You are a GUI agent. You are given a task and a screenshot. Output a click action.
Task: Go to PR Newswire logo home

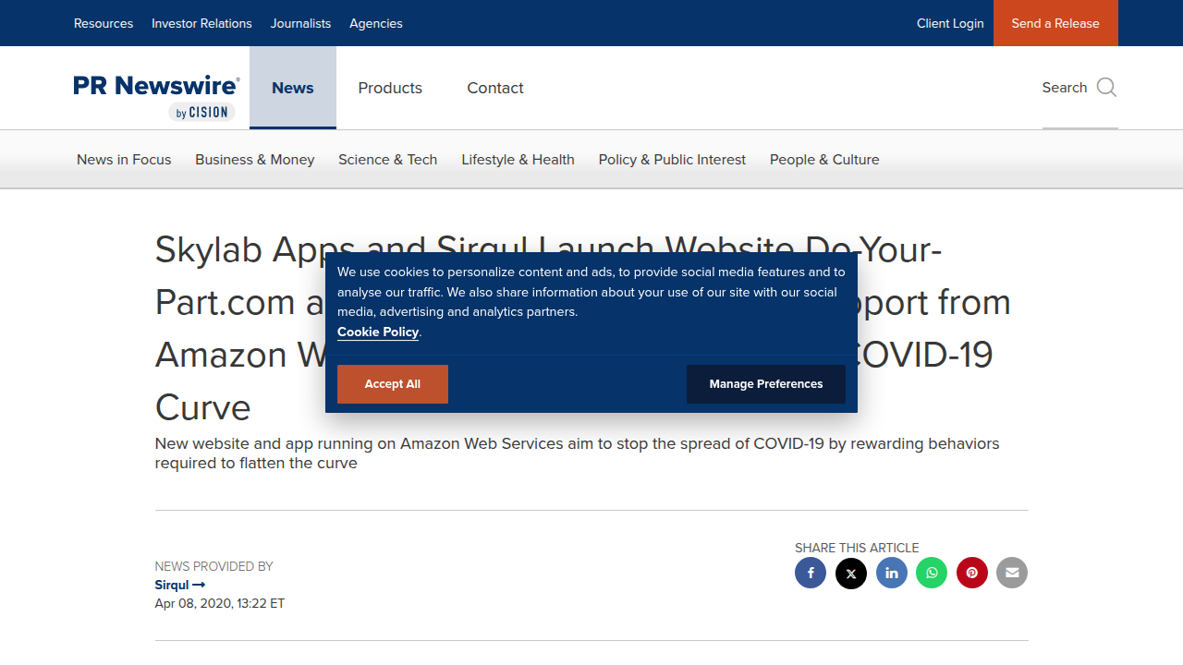pyautogui.click(x=156, y=97)
